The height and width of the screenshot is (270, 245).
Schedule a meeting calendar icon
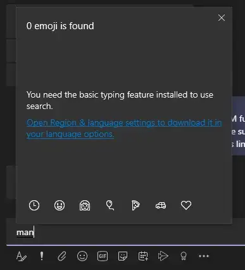pos(143,256)
